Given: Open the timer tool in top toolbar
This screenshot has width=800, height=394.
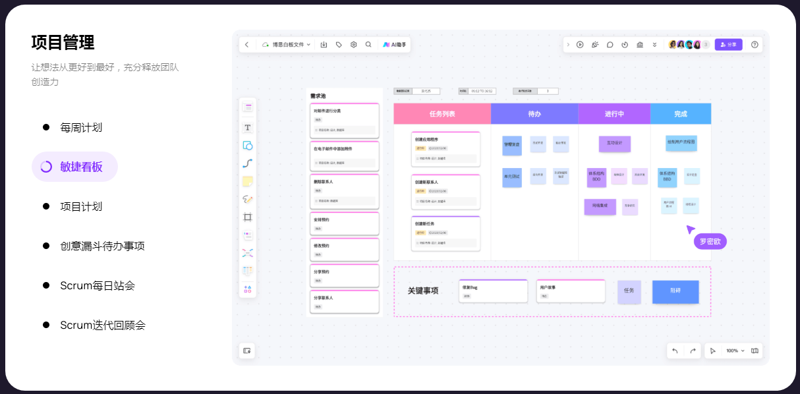Looking at the screenshot, I should point(625,45).
